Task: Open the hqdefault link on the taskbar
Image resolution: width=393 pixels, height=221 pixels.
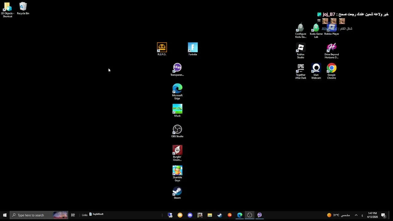Action: (96, 214)
